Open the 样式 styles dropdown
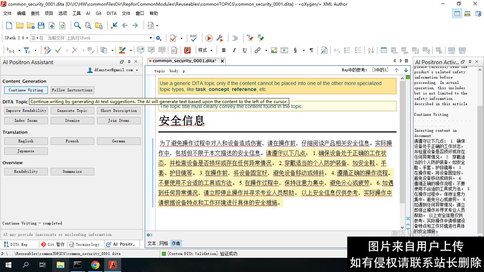484x272 pixels. tap(205, 50)
